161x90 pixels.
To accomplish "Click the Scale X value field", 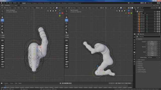I will pos(152,52).
